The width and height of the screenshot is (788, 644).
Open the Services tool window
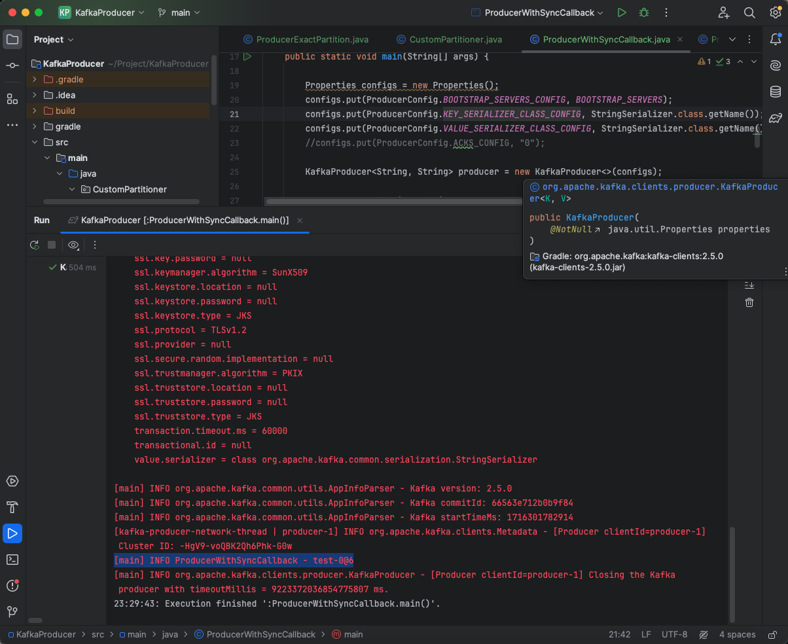click(x=12, y=481)
